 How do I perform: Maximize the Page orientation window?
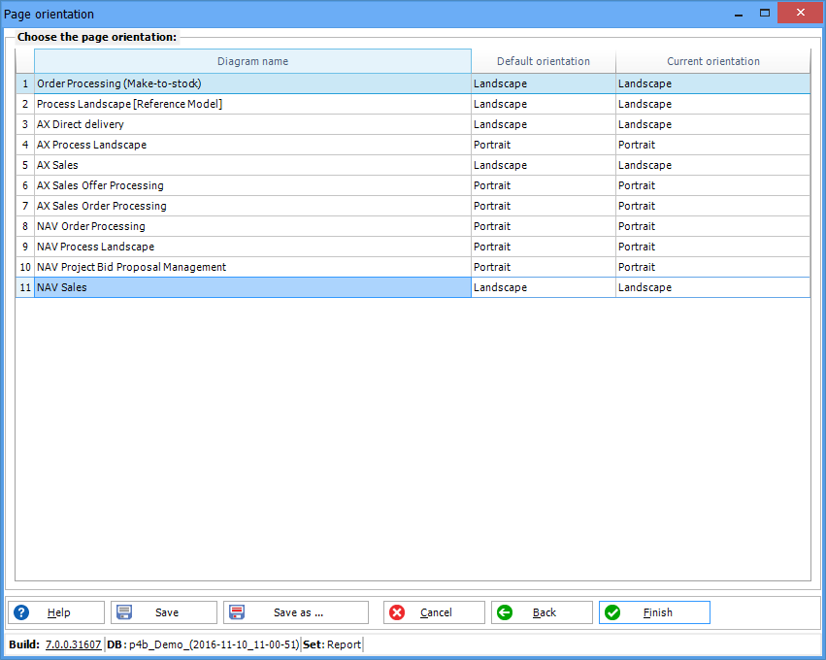[x=765, y=13]
